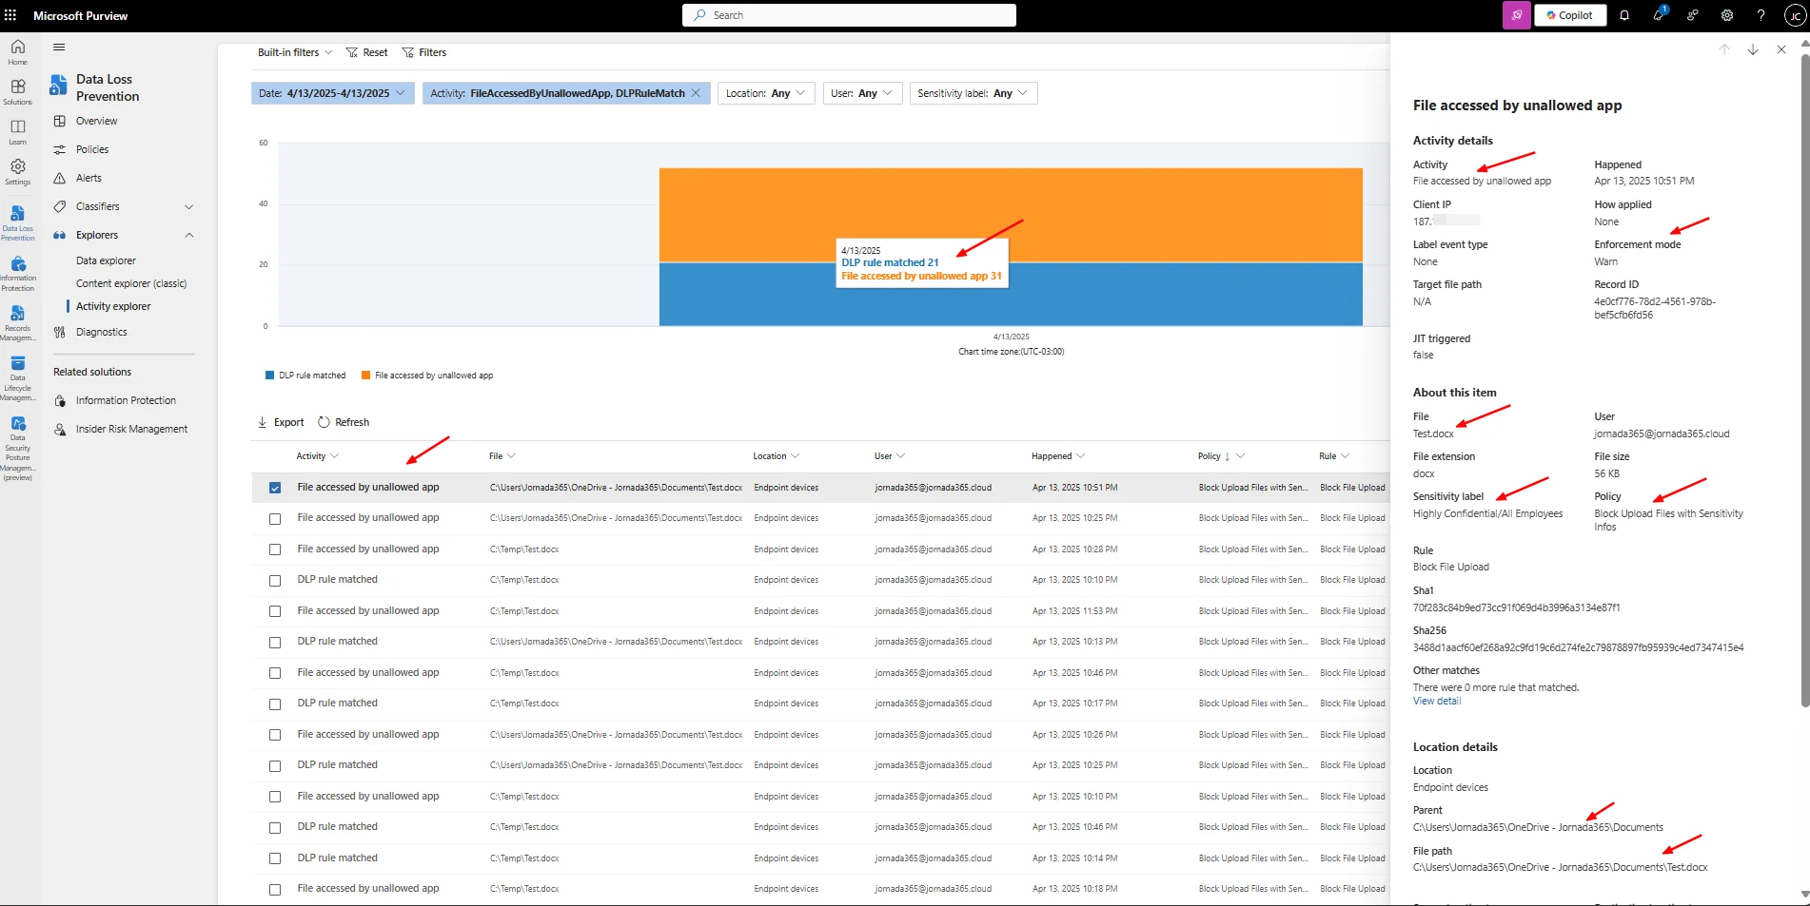Image resolution: width=1810 pixels, height=906 pixels.
Task: Click the top Search field
Action: [849, 15]
